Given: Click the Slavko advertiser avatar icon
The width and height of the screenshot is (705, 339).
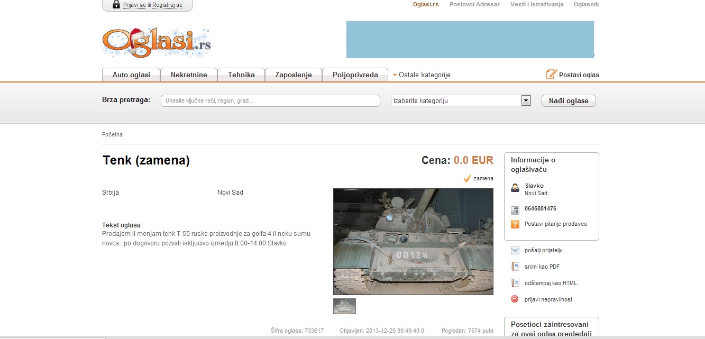Looking at the screenshot, I should 515,188.
